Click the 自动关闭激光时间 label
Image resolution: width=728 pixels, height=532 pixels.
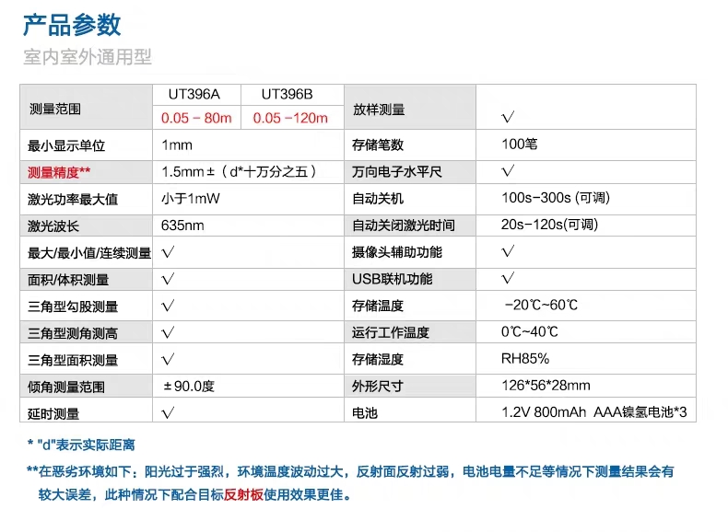click(x=404, y=226)
